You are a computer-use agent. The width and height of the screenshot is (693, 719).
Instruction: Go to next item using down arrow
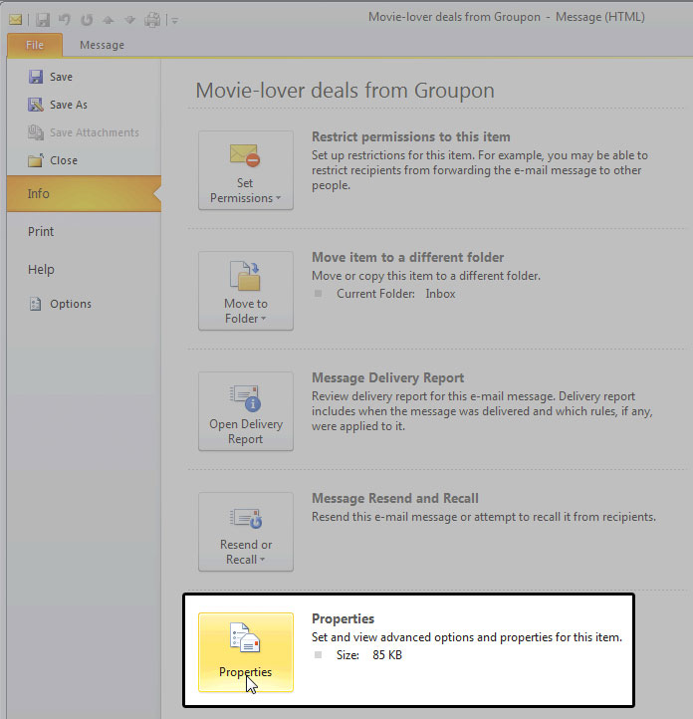tap(129, 19)
